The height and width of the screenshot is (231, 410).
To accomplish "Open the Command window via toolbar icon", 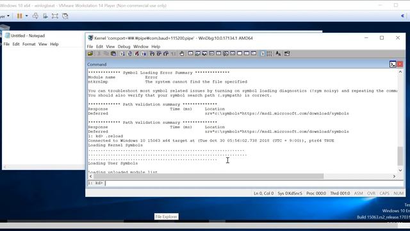I will pos(191,53).
